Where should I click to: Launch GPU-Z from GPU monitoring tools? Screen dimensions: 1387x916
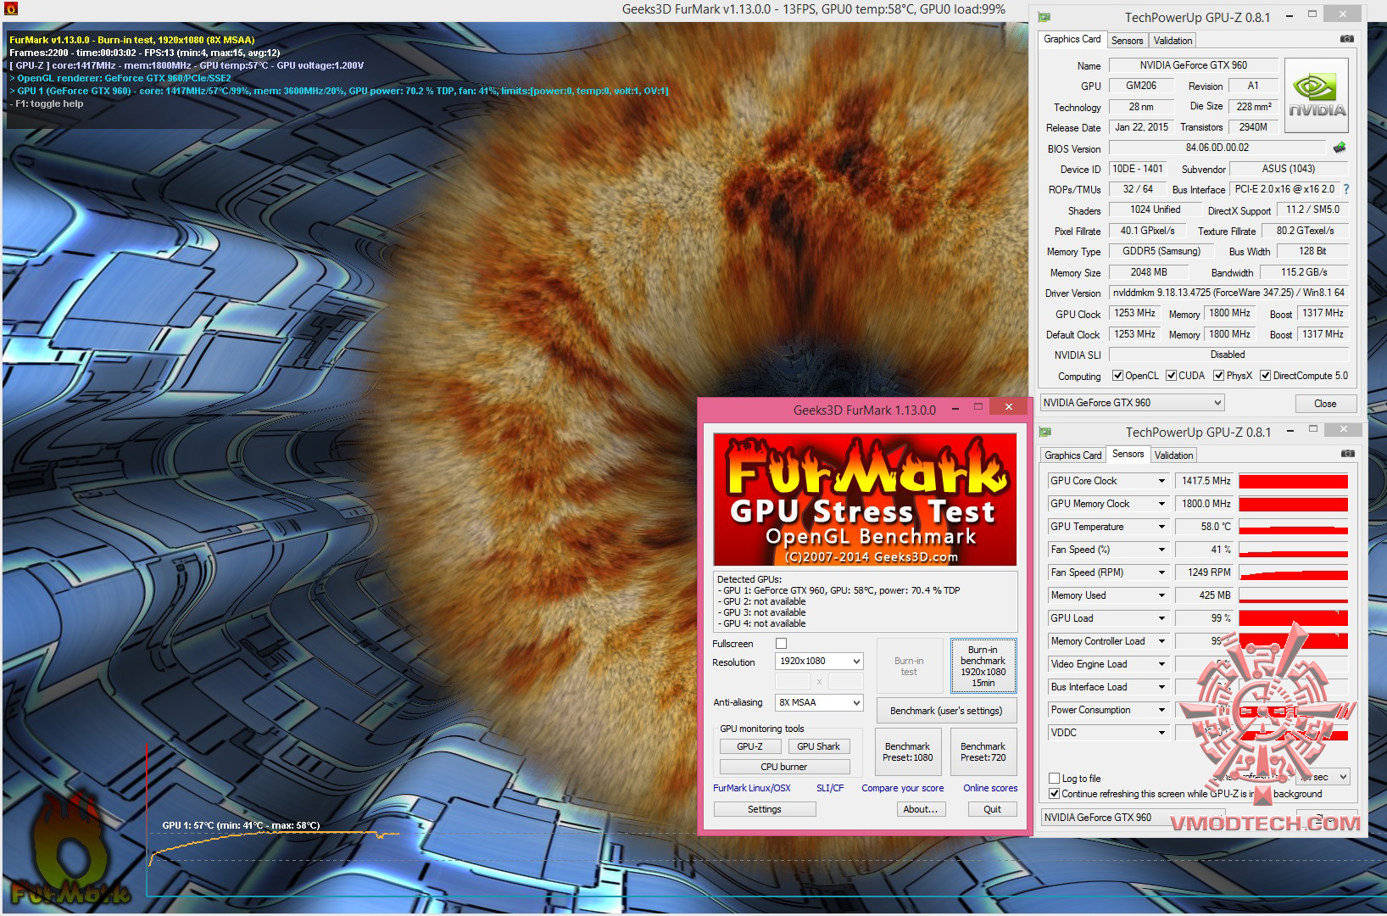tap(749, 746)
